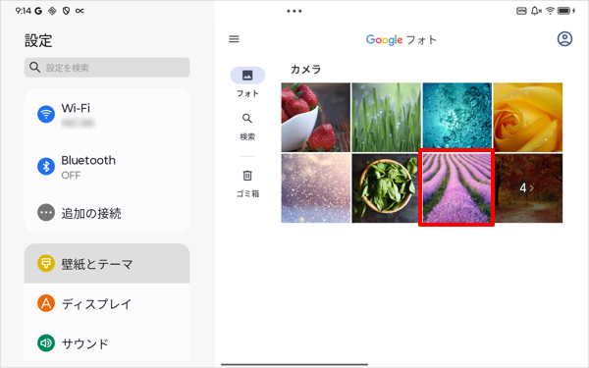Image resolution: width=589 pixels, height=368 pixels.
Task: Select the lavender field photo
Action: 456,188
